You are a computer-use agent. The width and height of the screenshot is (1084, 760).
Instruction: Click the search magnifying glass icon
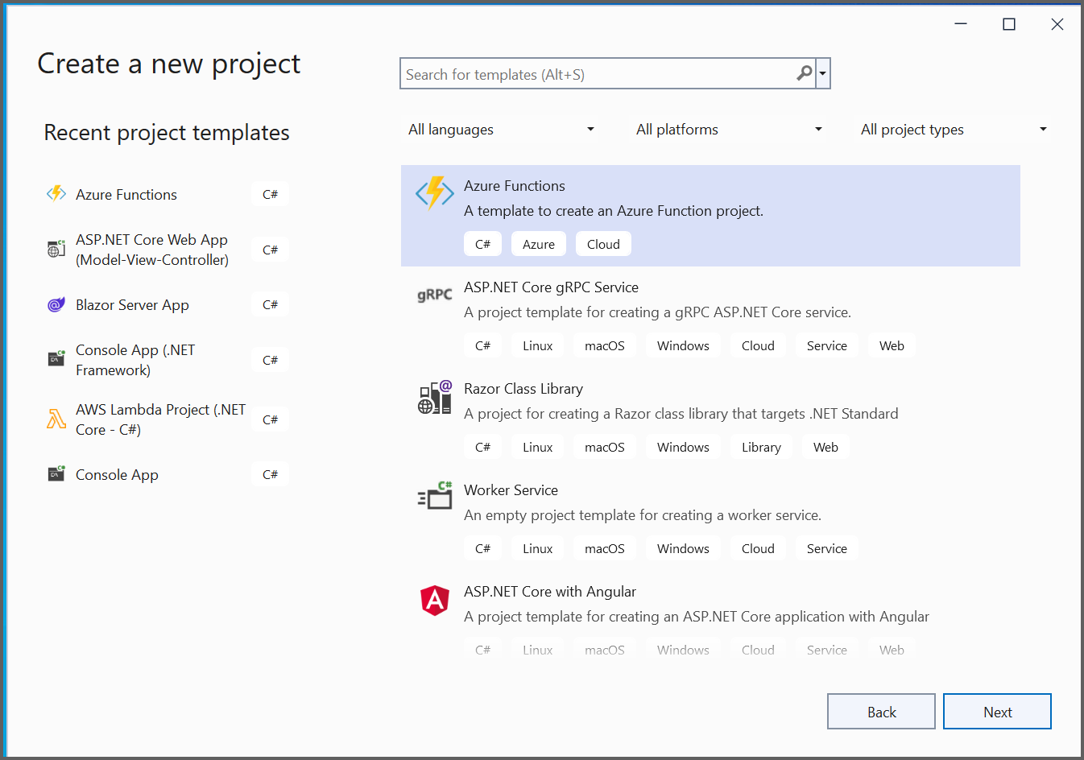pos(804,73)
